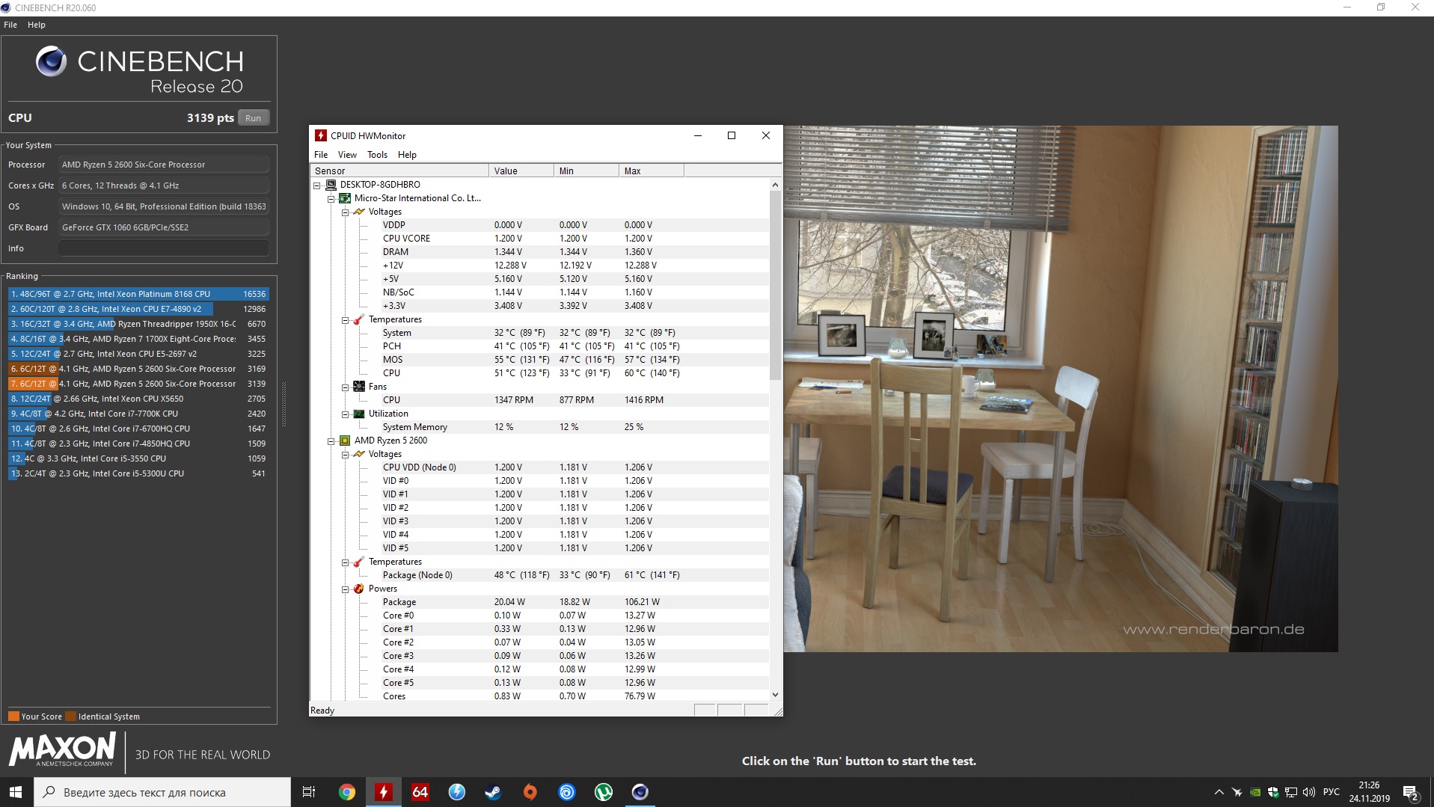Select the Xeon Platinum 8168 ranking row
Viewport: 1434px width, 807px height.
click(x=138, y=294)
